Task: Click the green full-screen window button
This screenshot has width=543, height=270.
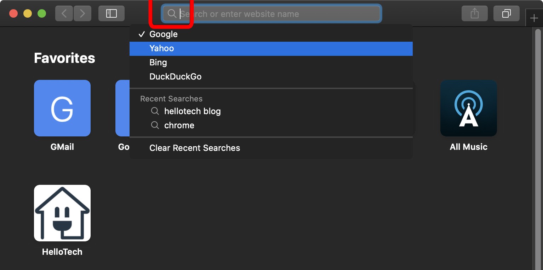Action: pos(42,13)
